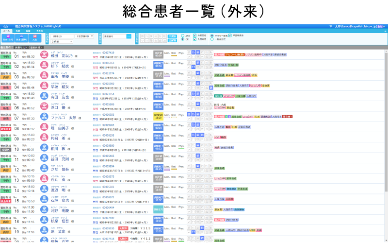Viewport: 388px width, 243px height.
Task: Click avatar icon of patient 杉原 信吾
Action: (x=44, y=220)
